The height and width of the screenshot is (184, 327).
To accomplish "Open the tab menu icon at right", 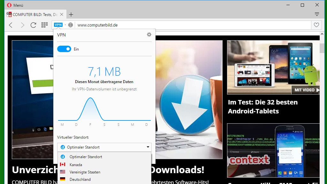I will click(317, 14).
